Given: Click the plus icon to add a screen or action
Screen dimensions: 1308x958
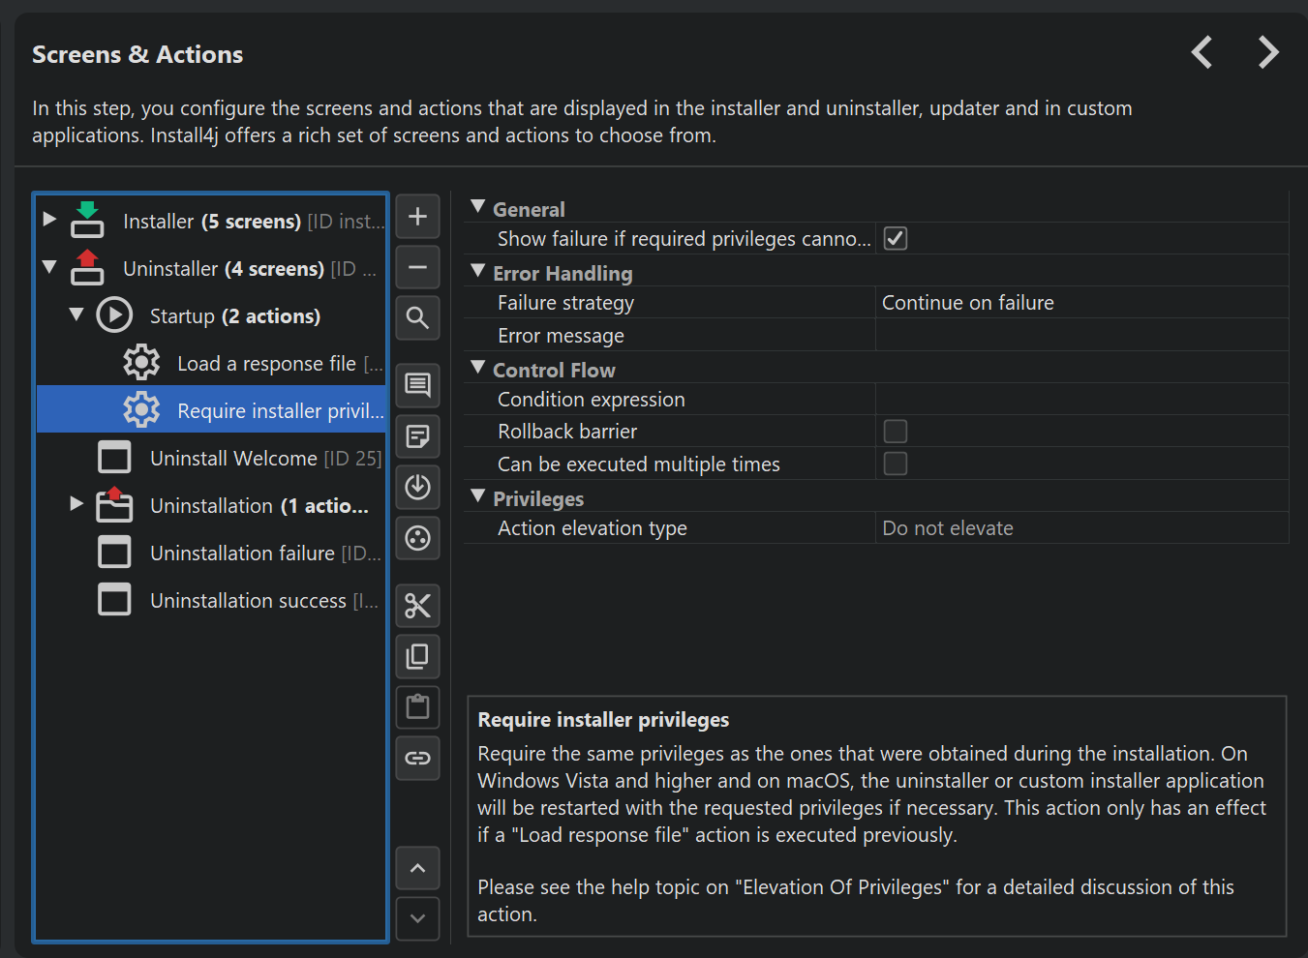Looking at the screenshot, I should [x=417, y=216].
